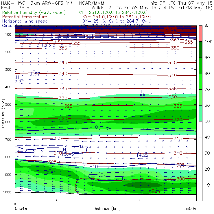Click the '500' pressure axis tick label
Viewport: 214px width, 214px height.
(8, 105)
